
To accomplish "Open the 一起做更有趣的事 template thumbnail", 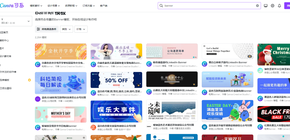I will pos(274,86).
